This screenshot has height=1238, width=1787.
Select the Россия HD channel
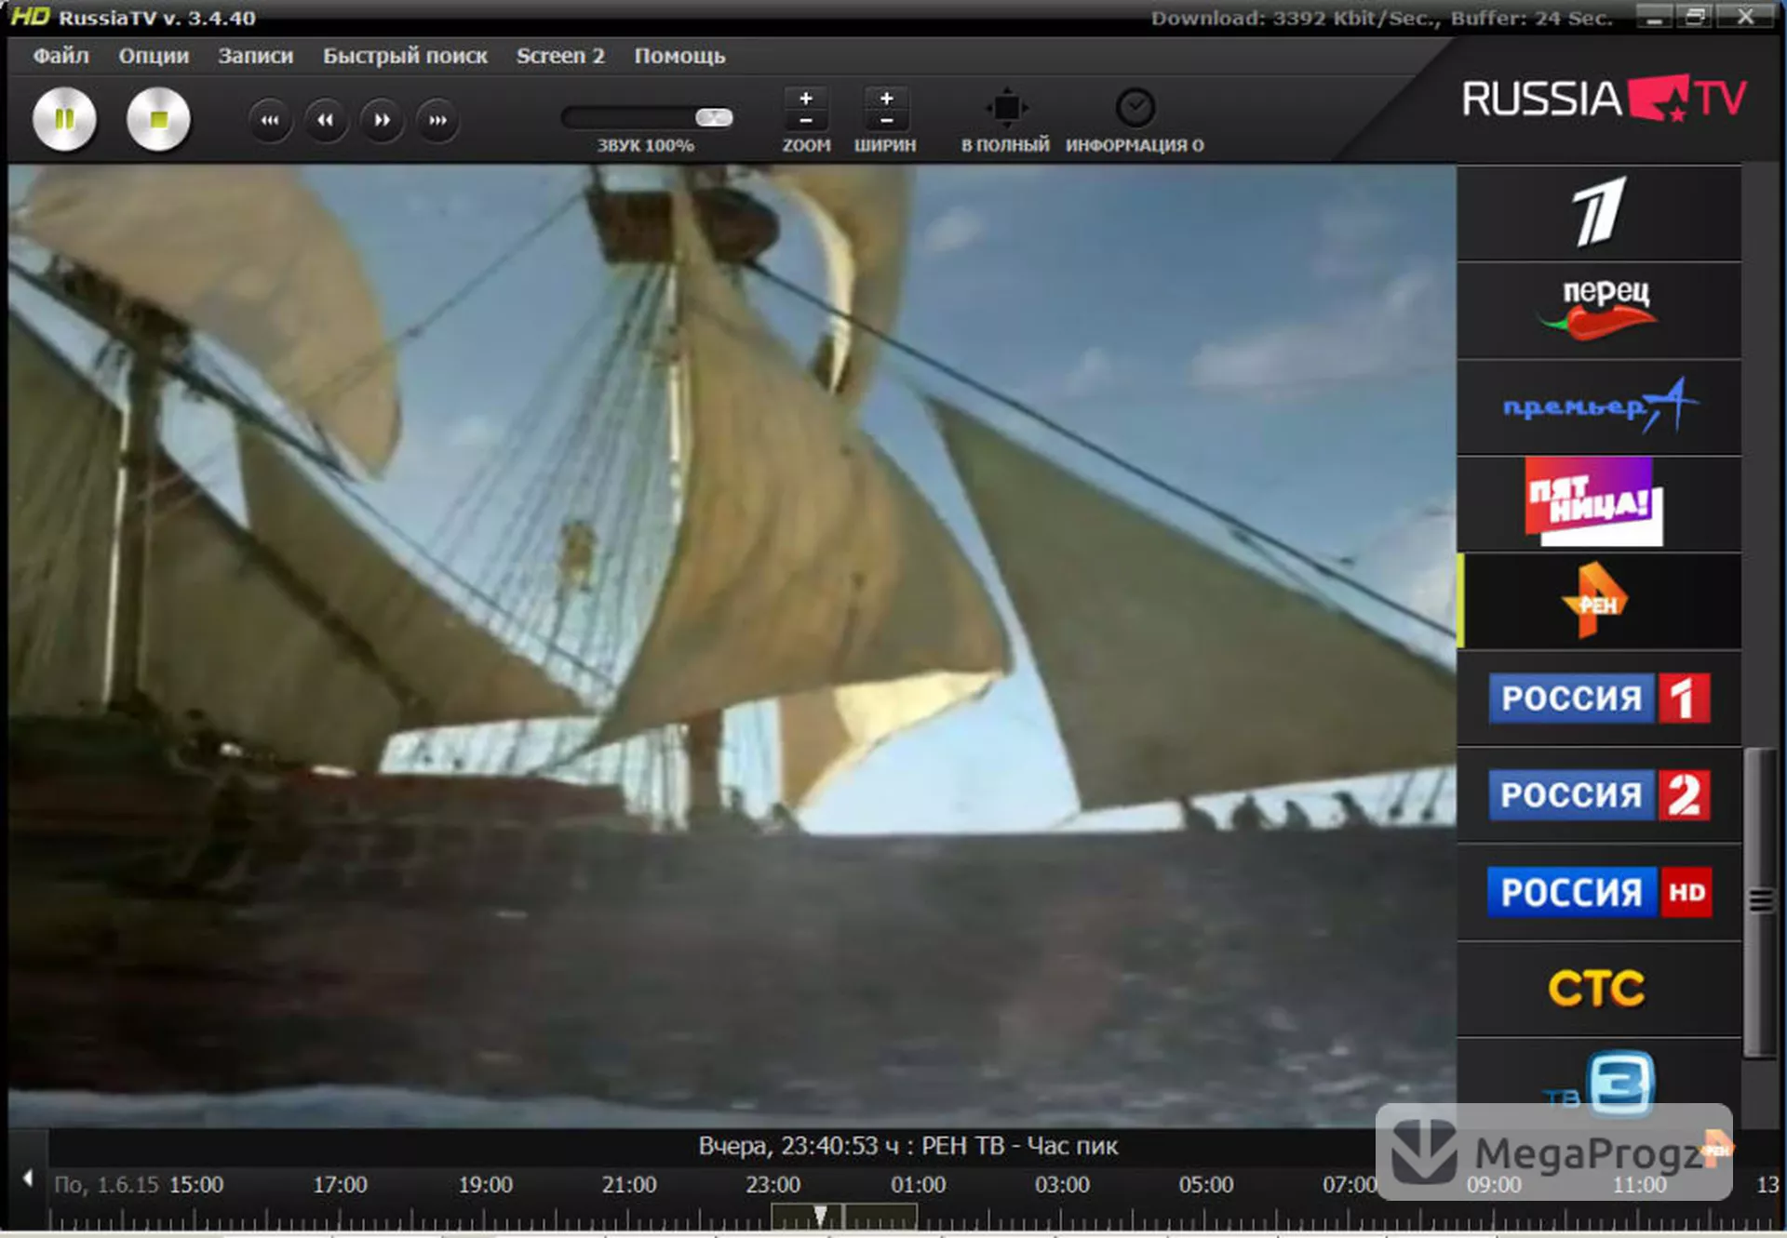(x=1599, y=892)
